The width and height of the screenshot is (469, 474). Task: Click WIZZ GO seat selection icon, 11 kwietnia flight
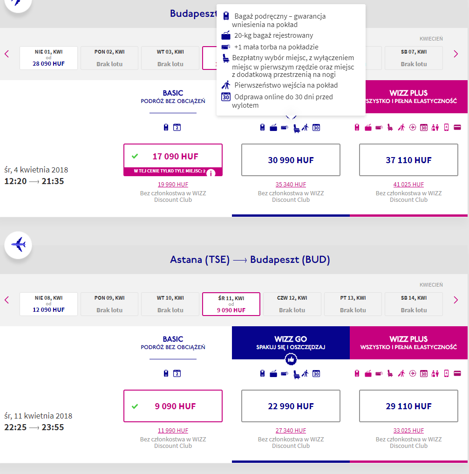297,374
